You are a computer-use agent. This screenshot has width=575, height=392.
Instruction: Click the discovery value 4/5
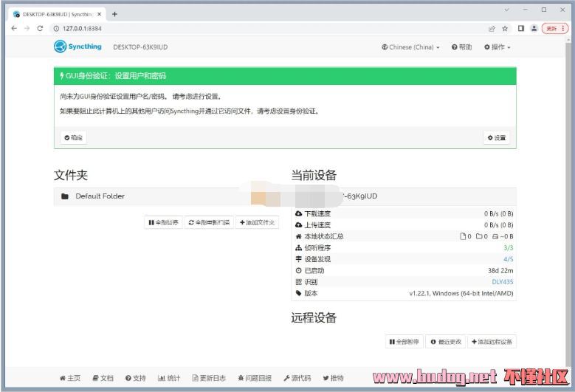509,259
